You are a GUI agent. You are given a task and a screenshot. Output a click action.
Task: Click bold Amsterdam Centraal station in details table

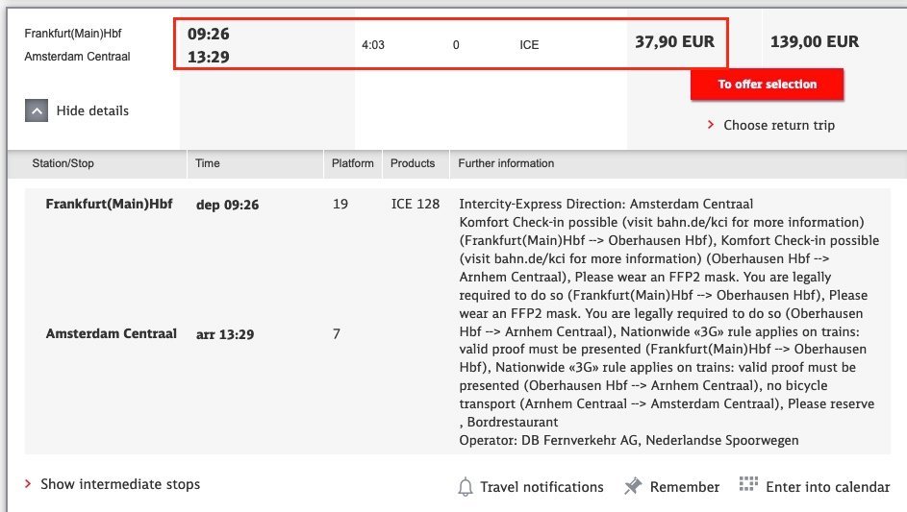pyautogui.click(x=112, y=334)
